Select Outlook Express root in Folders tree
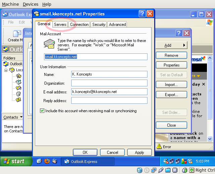Screen dimensions: 215x174 point(16,64)
